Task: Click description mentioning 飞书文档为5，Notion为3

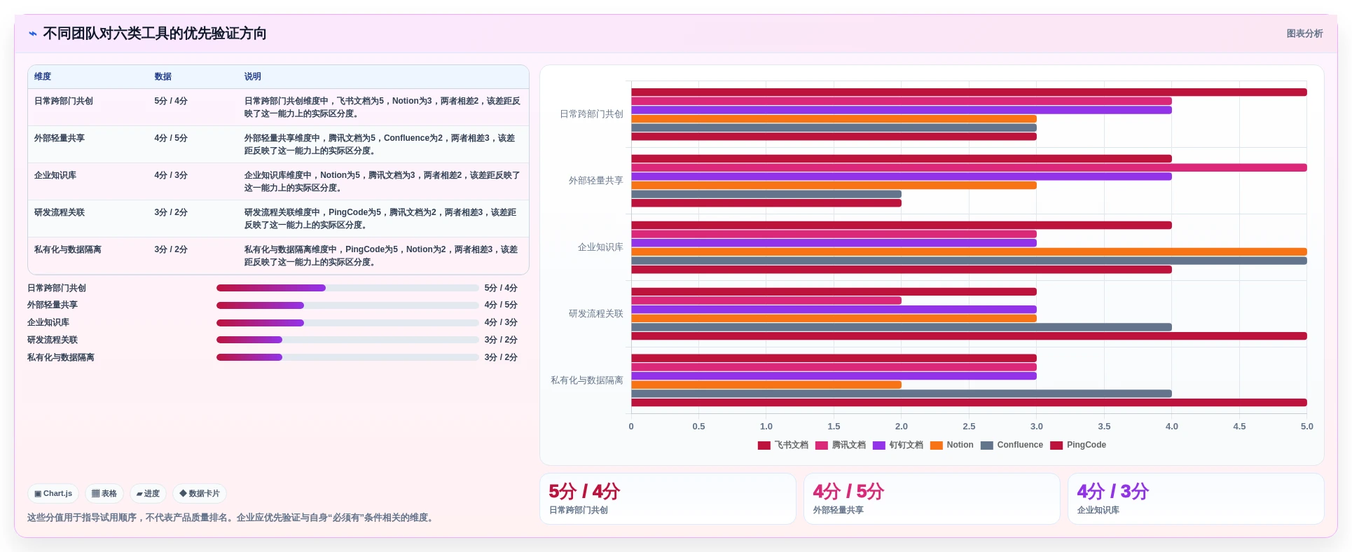Action: click(x=382, y=107)
